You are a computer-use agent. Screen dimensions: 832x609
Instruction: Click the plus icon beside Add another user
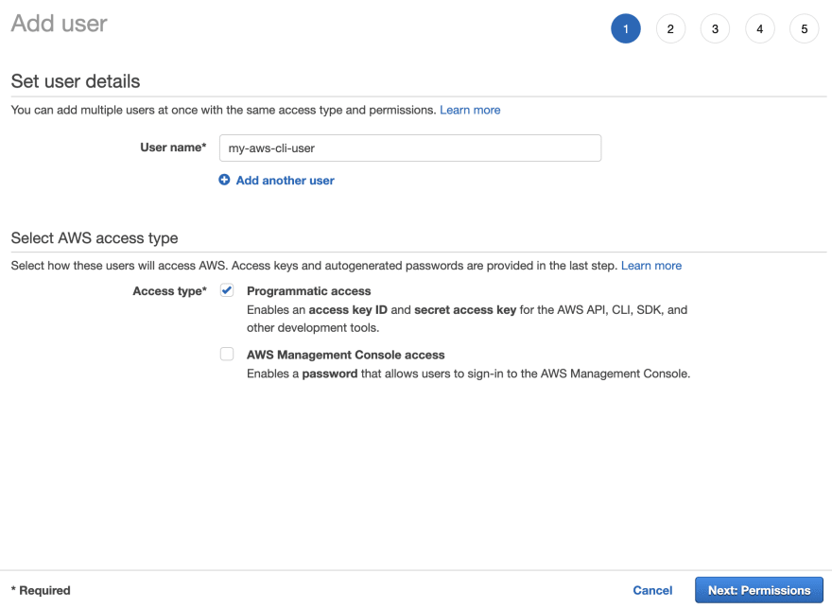224,180
